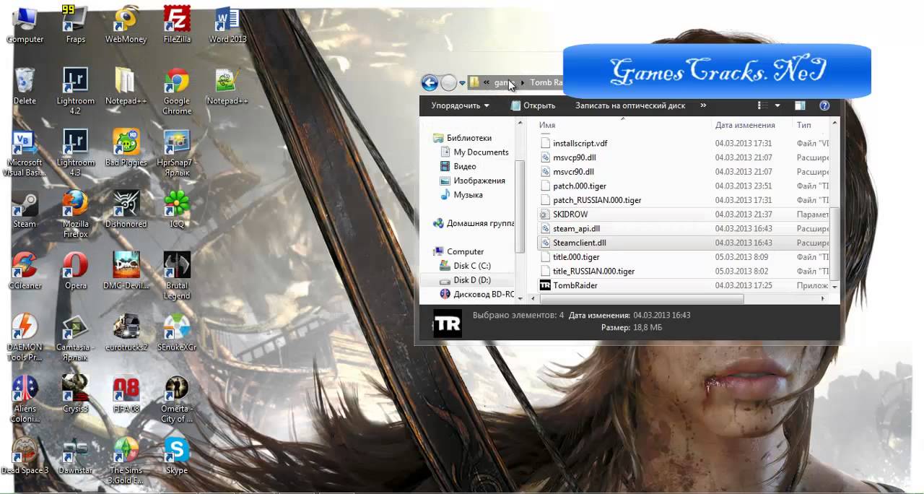Open Microsoft Visual Basic shortcut

tap(25, 152)
